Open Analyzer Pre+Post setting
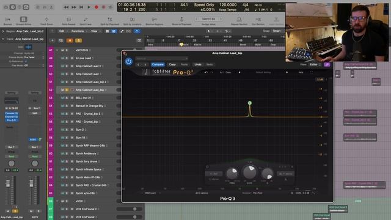Image resolution: width=391 pixels, height=220 pixels. 258,193
